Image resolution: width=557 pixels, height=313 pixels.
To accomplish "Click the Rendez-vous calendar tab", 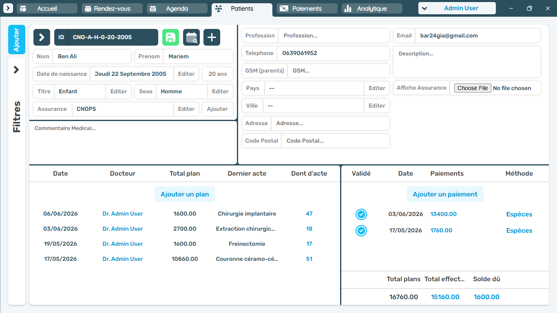I will [x=112, y=9].
